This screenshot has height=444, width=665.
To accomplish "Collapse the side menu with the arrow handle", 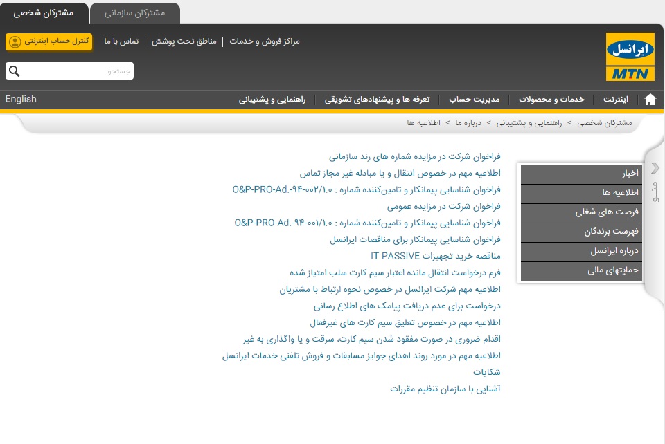I will click(x=655, y=168).
